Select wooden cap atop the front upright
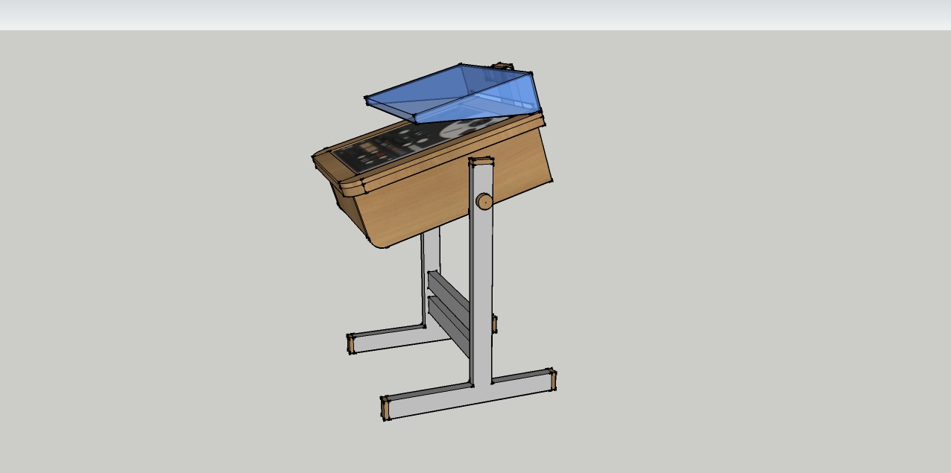 point(481,162)
